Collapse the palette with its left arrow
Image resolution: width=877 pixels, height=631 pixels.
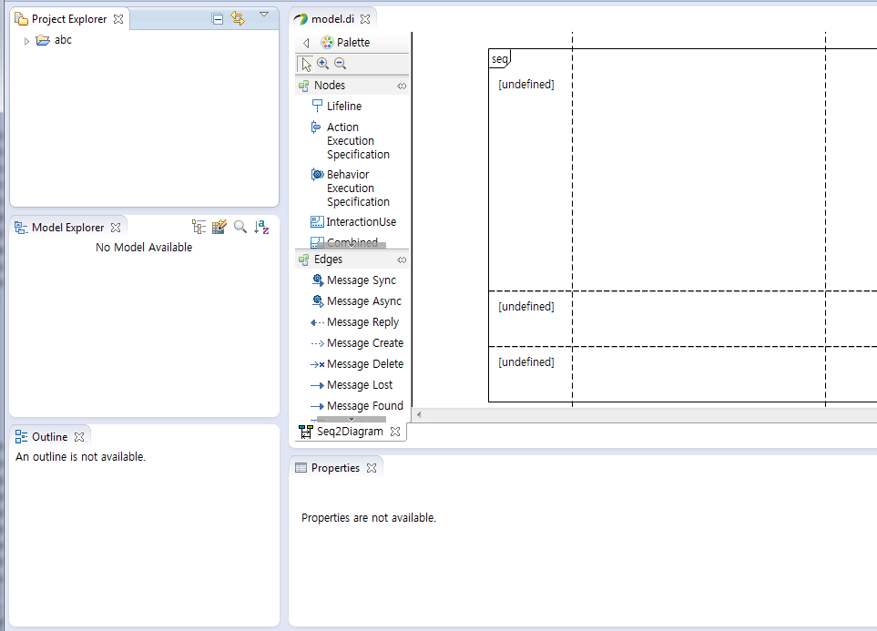pos(305,42)
